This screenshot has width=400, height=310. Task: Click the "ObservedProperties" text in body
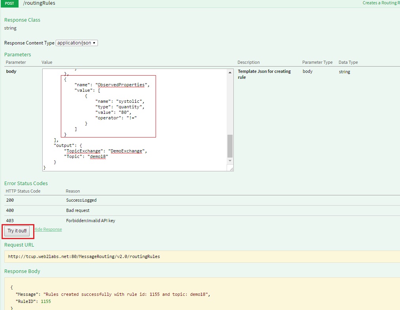pos(121,85)
